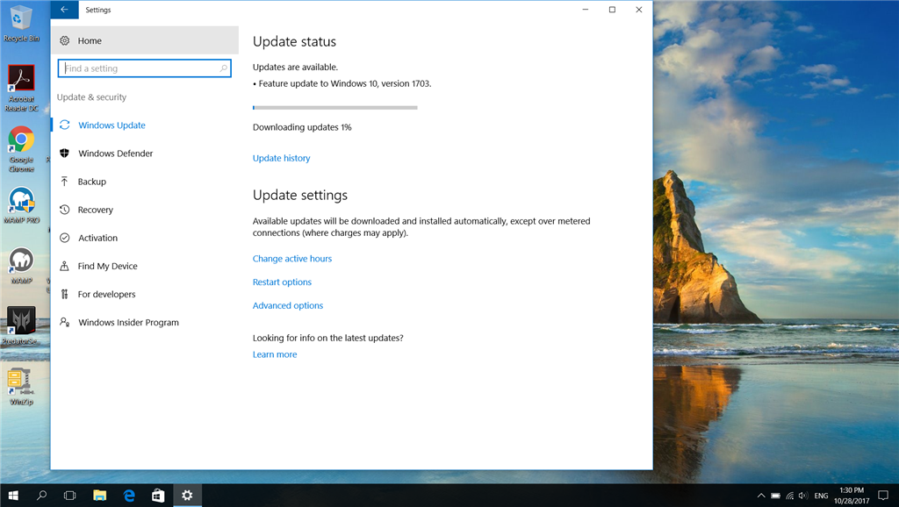
Task: Click the 'Update settings' heading
Action: pyautogui.click(x=300, y=196)
